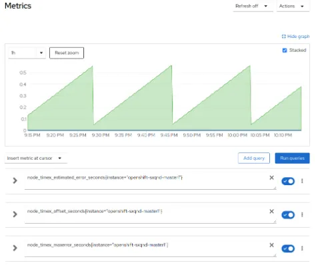The image size is (316, 265).
Task: Click the 9:30 PM axis label
Action: [101, 135]
